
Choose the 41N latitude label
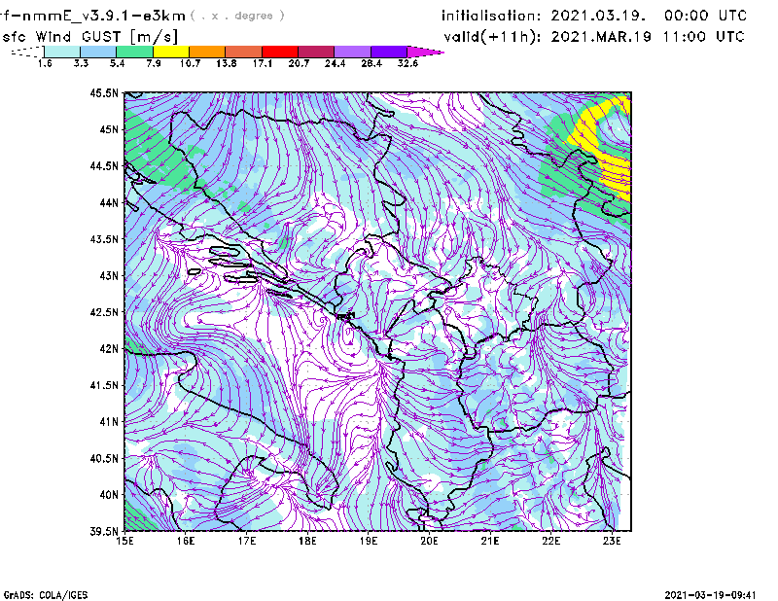[x=109, y=422]
